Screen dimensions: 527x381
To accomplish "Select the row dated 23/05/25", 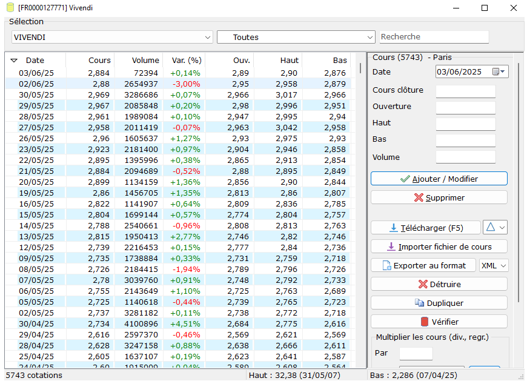I will pos(178,149).
